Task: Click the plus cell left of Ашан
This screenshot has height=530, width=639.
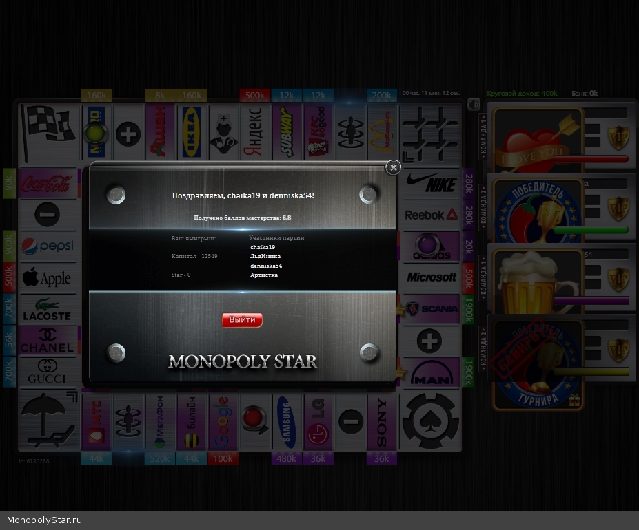Action: coord(128,134)
